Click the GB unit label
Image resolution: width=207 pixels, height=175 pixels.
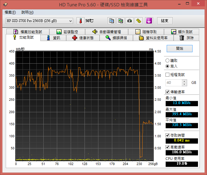point(194,83)
